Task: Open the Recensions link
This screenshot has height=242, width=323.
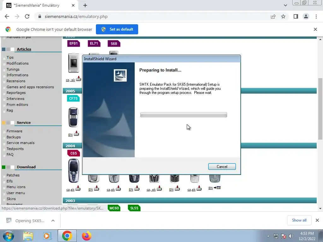Action: [x=16, y=81]
